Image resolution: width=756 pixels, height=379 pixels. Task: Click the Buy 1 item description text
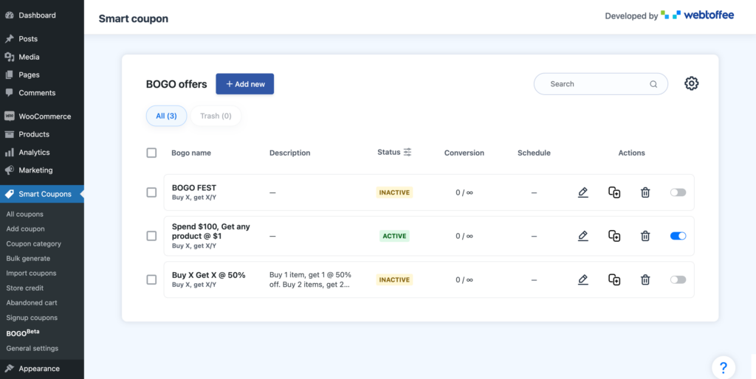311,279
